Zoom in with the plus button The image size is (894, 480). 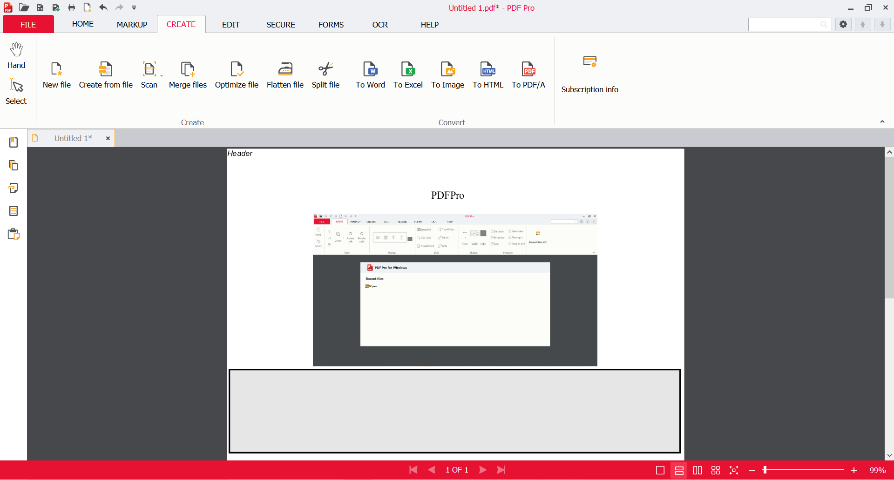(854, 471)
